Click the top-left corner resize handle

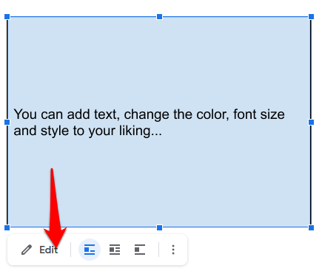[7, 17]
